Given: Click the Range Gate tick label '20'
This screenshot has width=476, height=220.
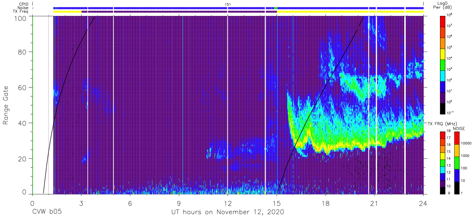Looking at the screenshot, I should pyautogui.click(x=22, y=159).
